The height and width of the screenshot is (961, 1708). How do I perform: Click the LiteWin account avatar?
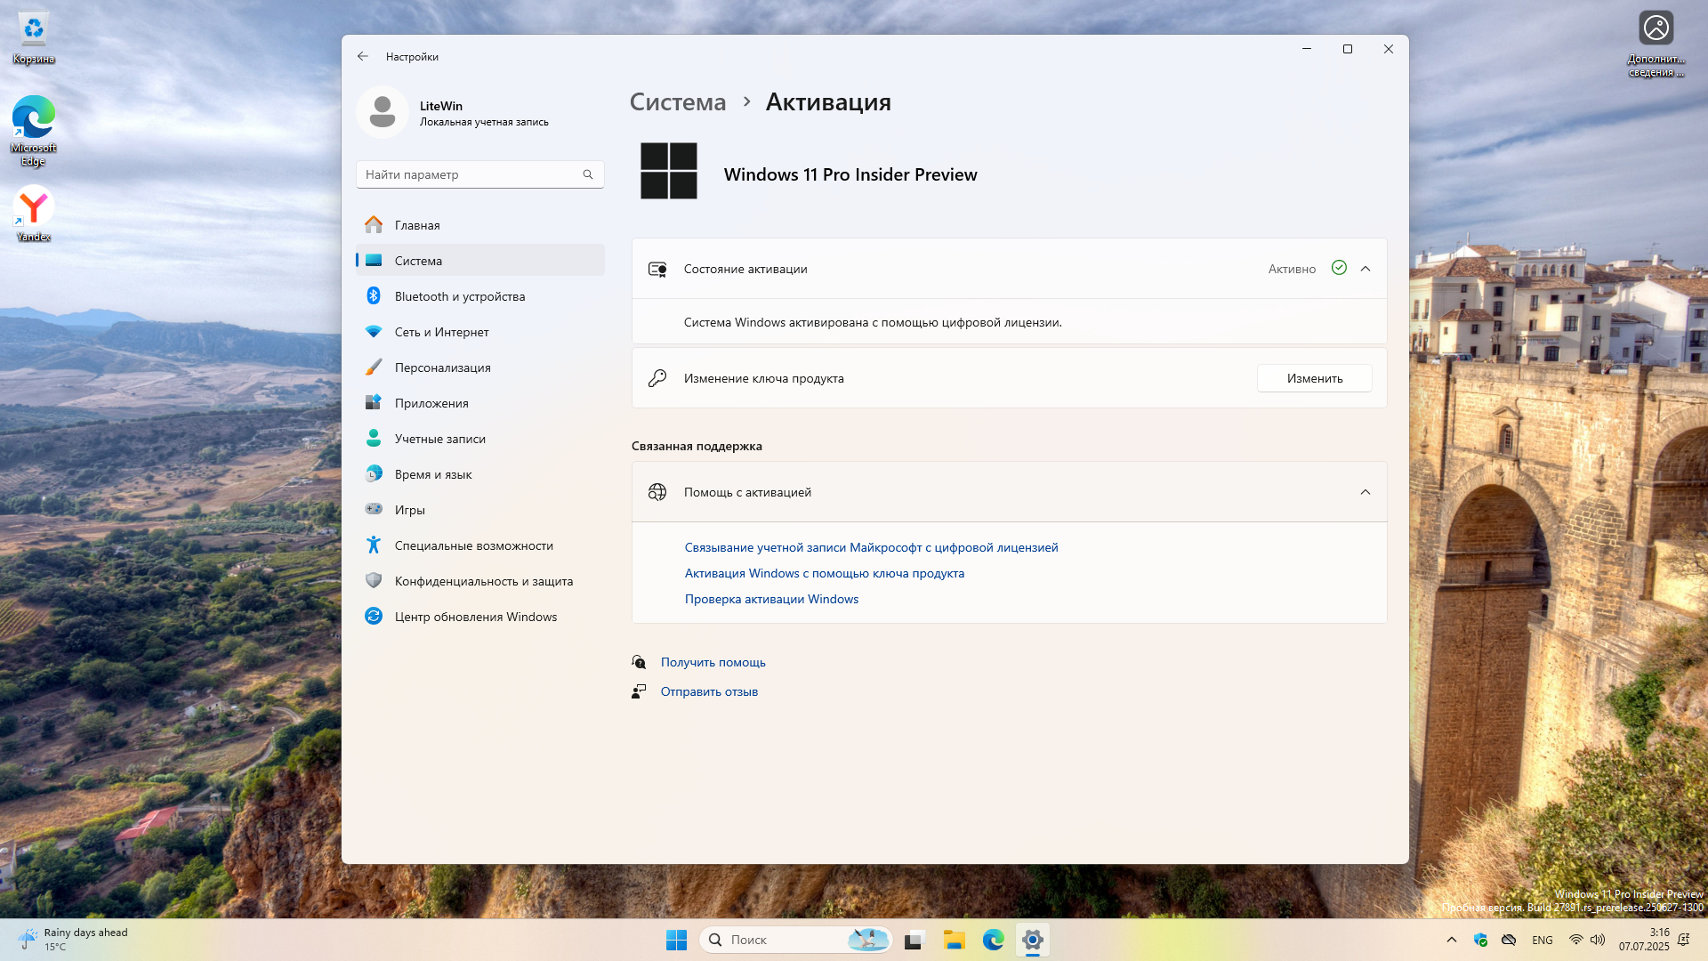[383, 112]
